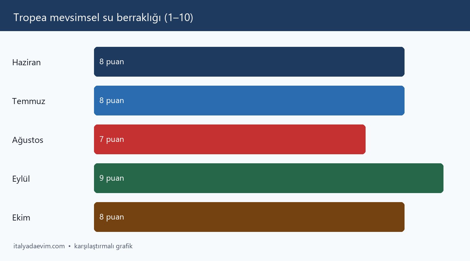Click '8 puan' in the Haziran bar
This screenshot has width=470, height=261.
click(112, 62)
